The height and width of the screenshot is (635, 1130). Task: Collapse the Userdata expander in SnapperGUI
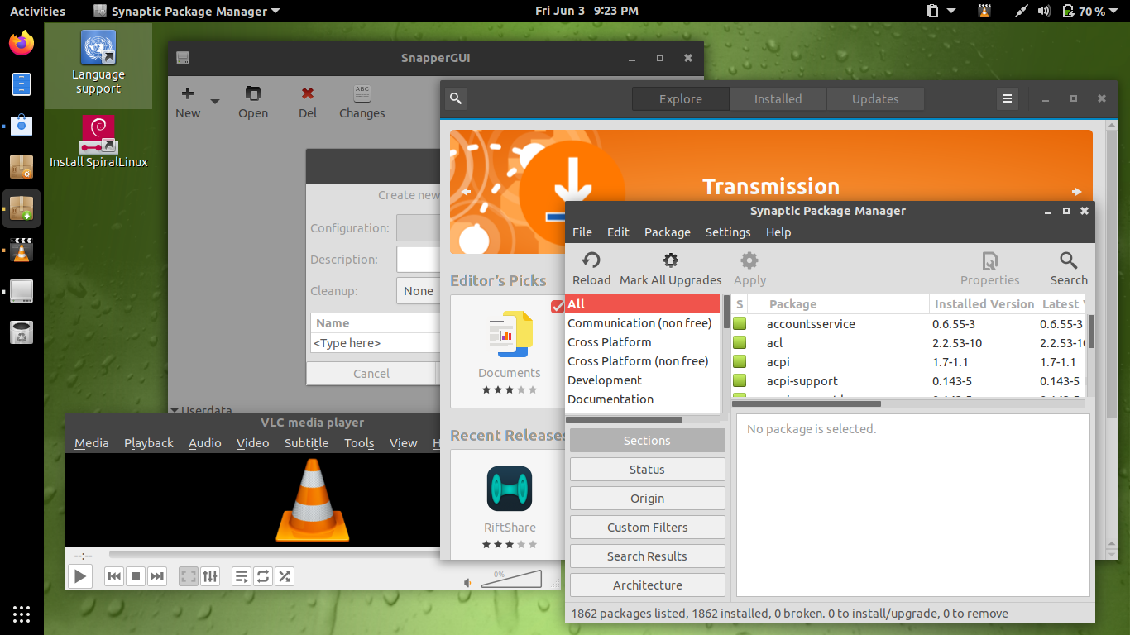point(175,410)
